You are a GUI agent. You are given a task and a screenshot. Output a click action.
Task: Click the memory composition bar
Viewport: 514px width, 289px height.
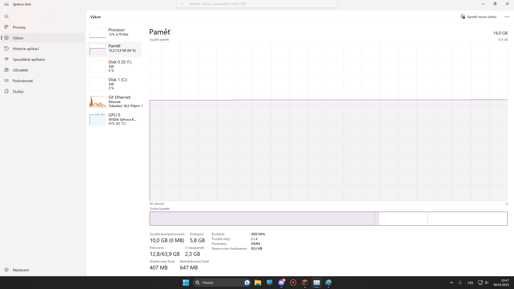[328, 219]
